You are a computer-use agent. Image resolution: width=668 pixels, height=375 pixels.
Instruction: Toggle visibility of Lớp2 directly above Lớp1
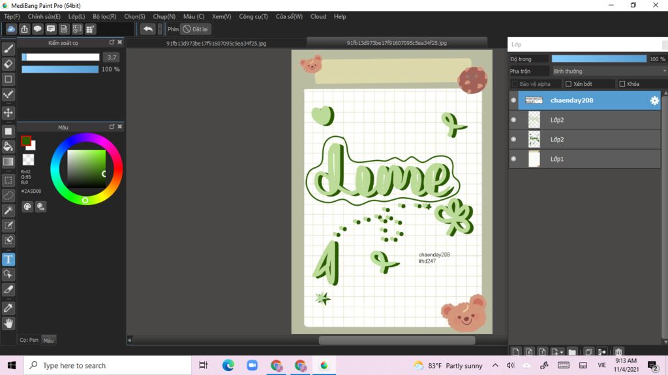[513, 139]
